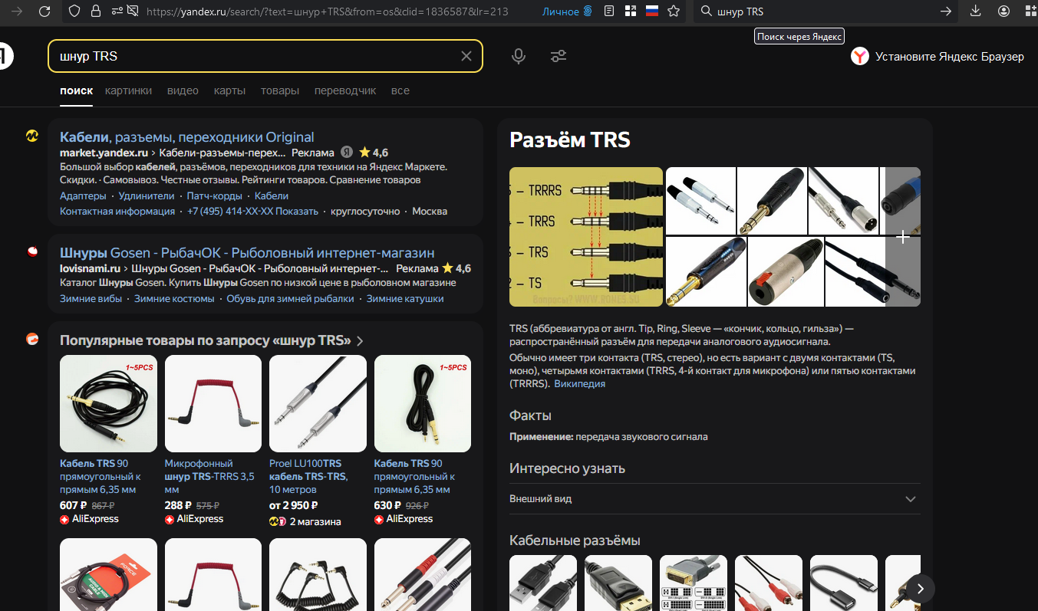Image resolution: width=1038 pixels, height=611 pixels.
Task: Open the tracking protection shield icon
Action: 74,11
